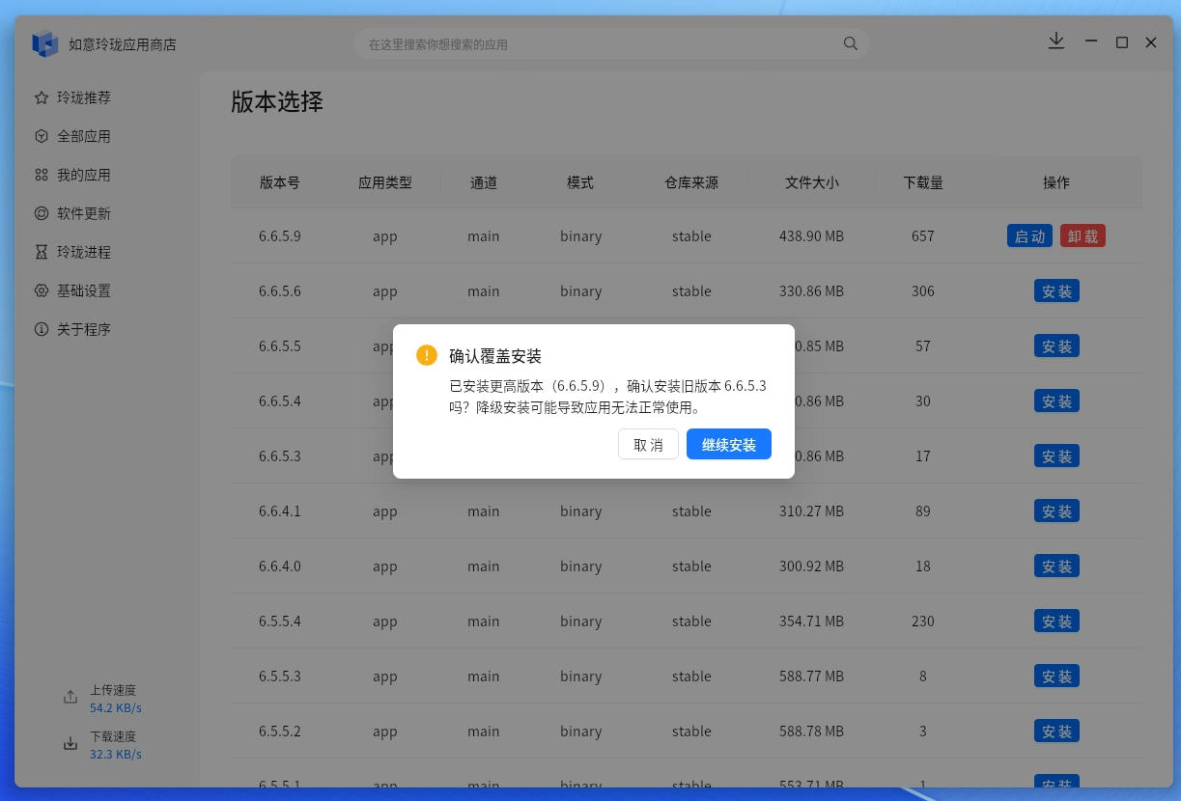Click 安装 for version 6.6.5.5

(x=1056, y=346)
